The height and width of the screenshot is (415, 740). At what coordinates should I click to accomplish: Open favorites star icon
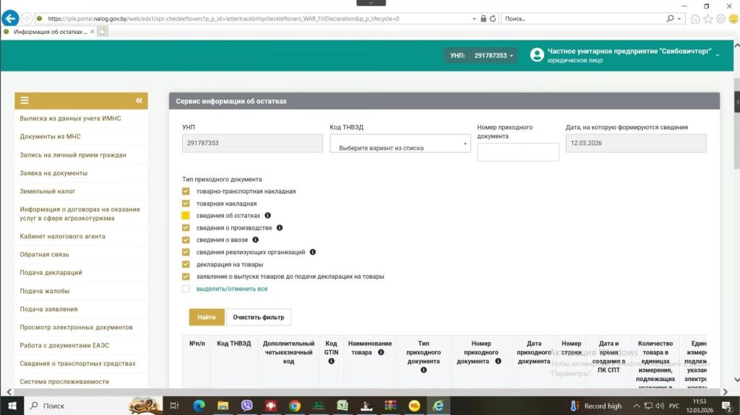[708, 19]
